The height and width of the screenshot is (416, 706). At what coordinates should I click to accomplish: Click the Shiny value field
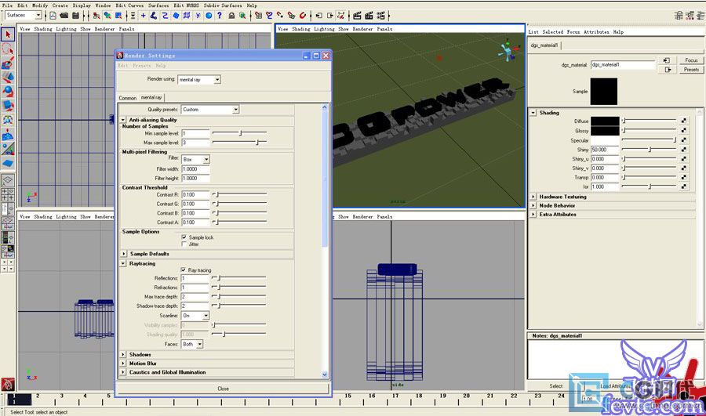(x=605, y=150)
